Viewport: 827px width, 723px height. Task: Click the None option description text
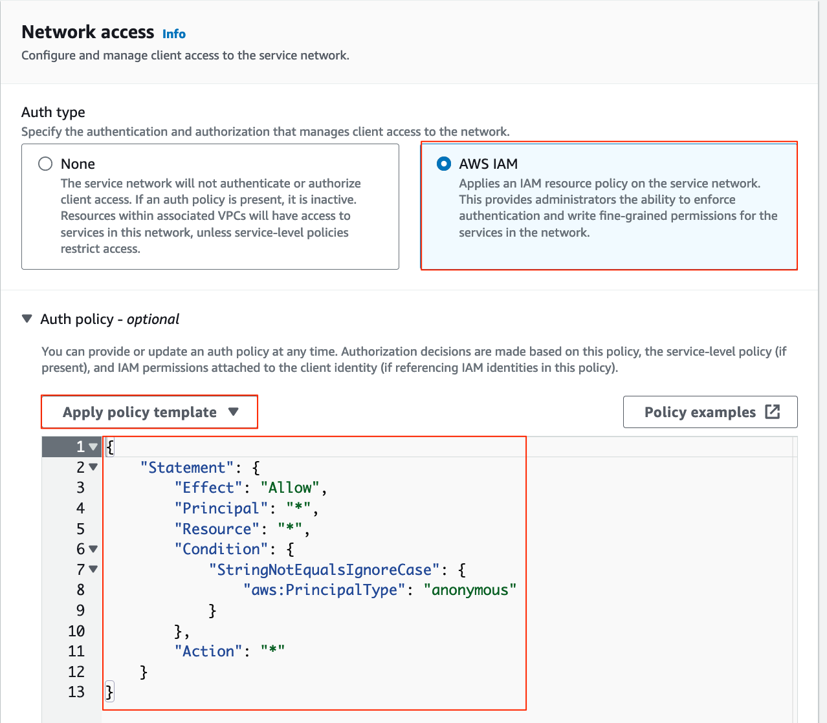[x=211, y=216]
